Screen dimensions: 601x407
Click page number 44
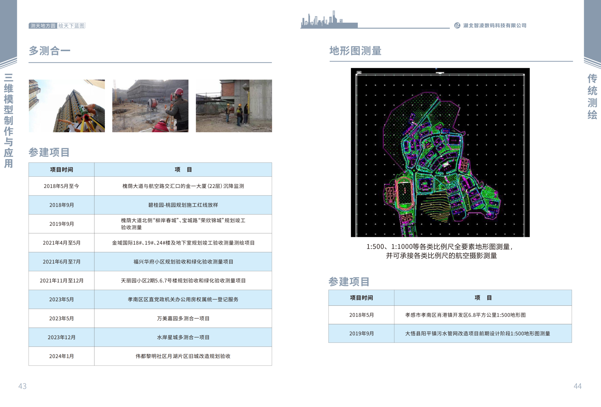578,386
